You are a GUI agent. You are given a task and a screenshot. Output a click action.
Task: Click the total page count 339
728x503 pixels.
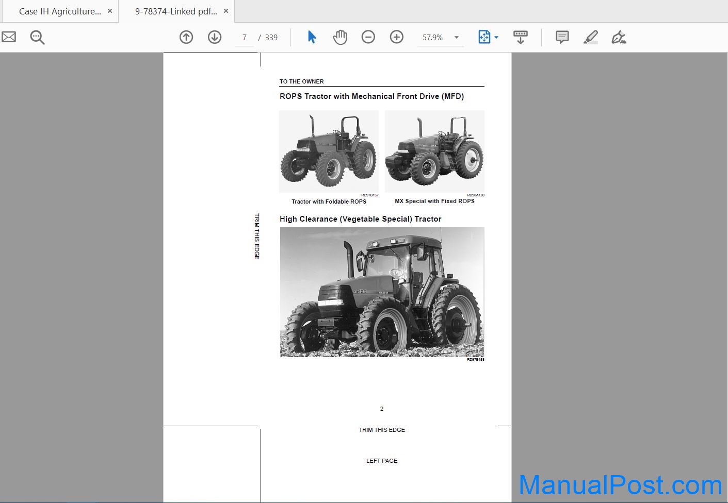tap(271, 38)
